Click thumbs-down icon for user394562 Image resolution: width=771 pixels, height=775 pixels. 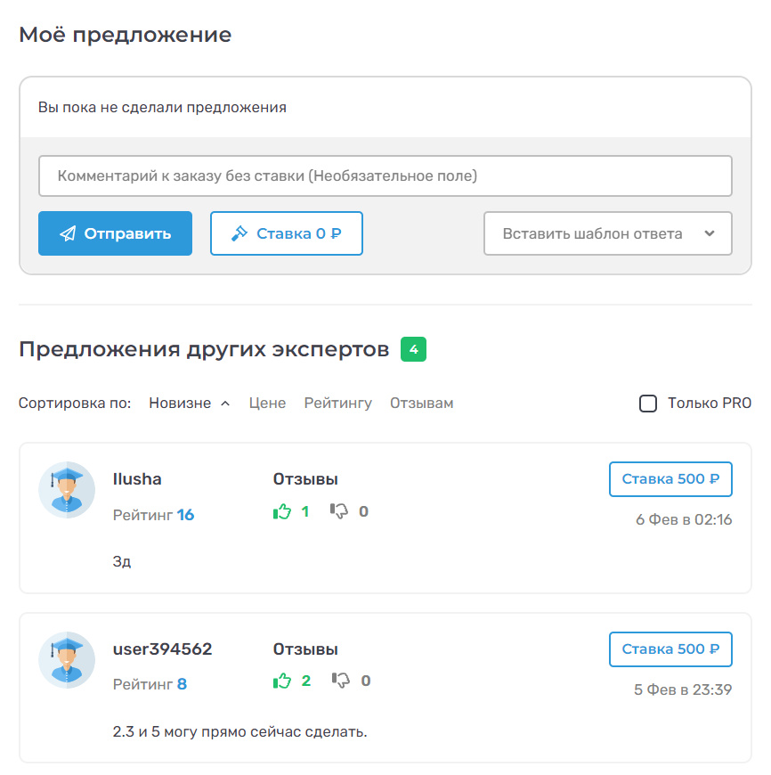[340, 681]
